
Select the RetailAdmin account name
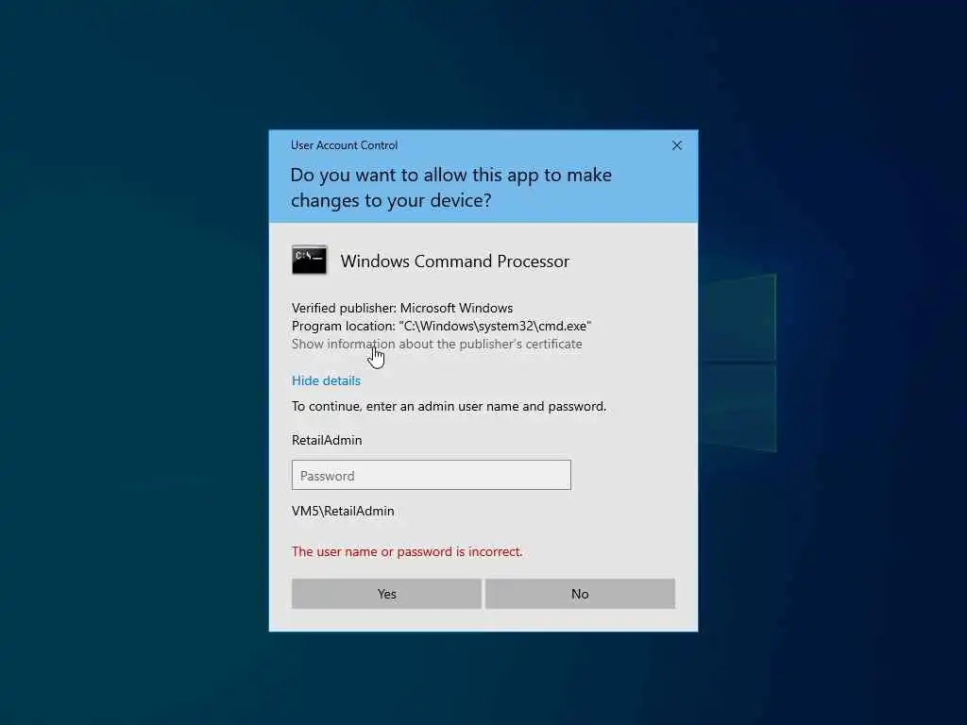(327, 440)
